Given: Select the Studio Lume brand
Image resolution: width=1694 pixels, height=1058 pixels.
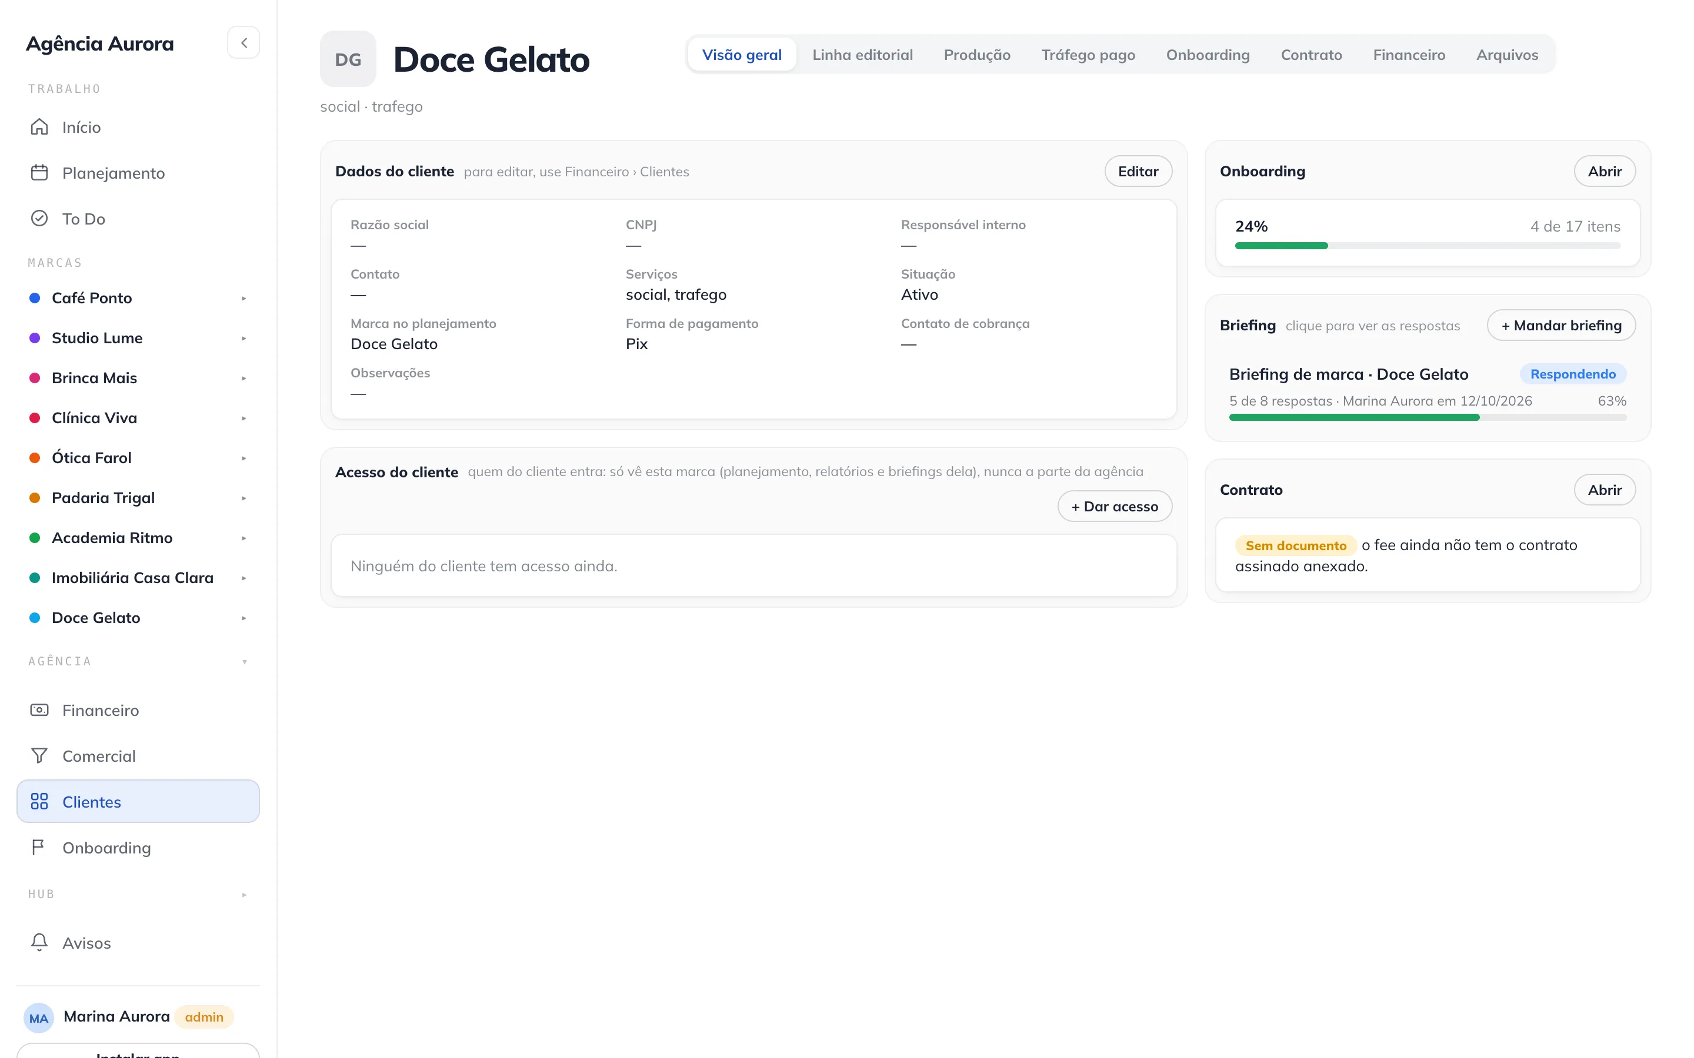Looking at the screenshot, I should (x=96, y=338).
